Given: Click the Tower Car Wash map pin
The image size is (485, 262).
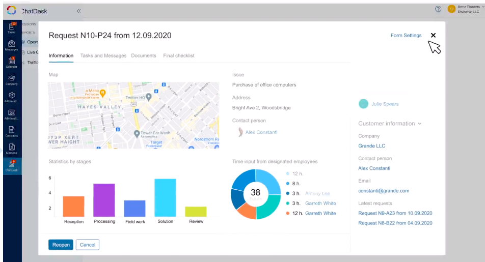Looking at the screenshot, I should [137, 134].
